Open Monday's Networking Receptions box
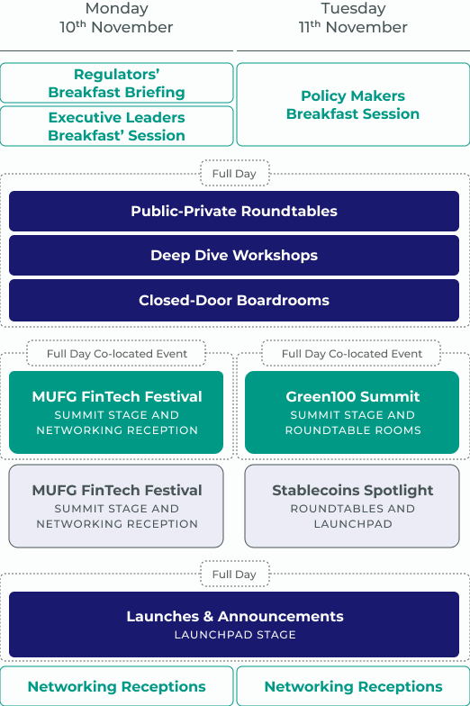470x706 pixels. pyautogui.click(x=117, y=686)
